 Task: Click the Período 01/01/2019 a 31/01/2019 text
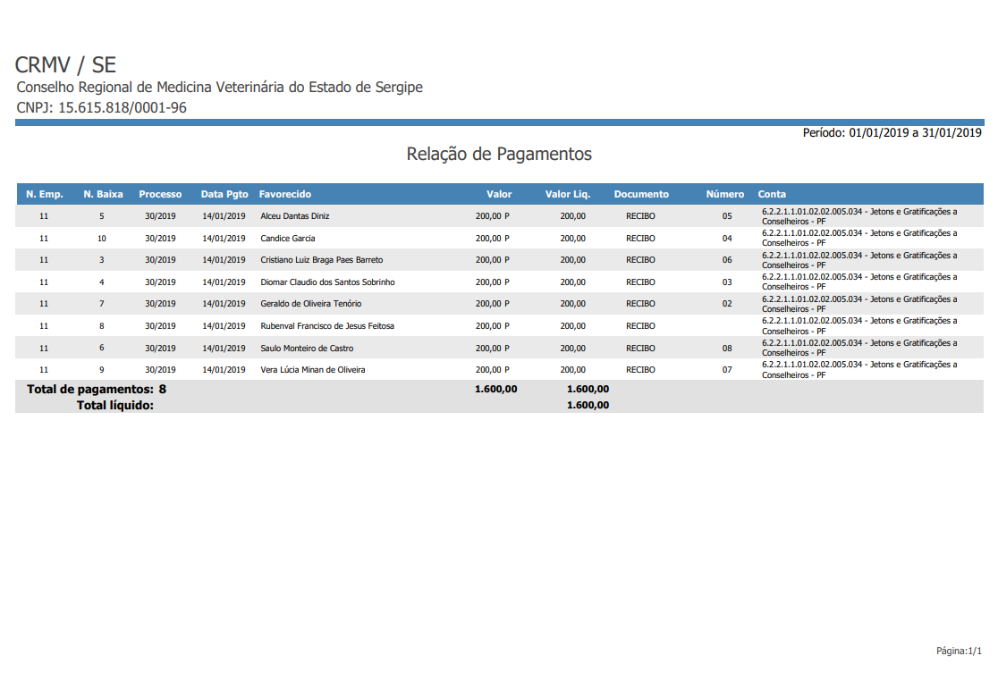[x=892, y=133]
